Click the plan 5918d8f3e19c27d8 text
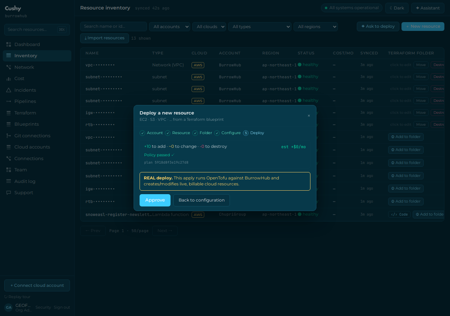The image size is (450, 316). (166, 163)
